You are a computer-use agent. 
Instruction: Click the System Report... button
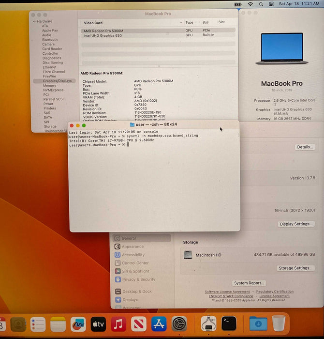(x=249, y=283)
